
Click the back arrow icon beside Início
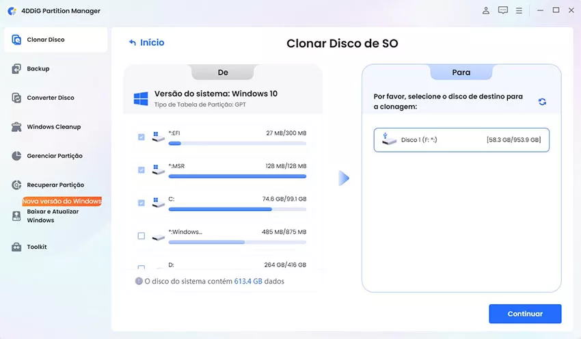pyautogui.click(x=133, y=42)
